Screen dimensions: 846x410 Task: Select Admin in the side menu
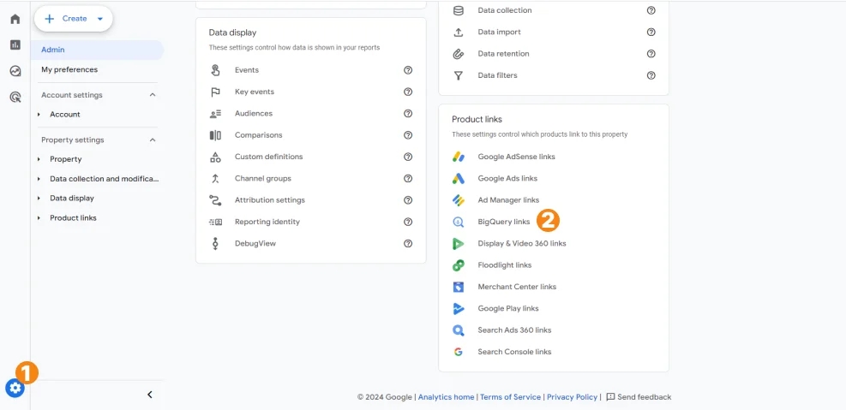97,50
